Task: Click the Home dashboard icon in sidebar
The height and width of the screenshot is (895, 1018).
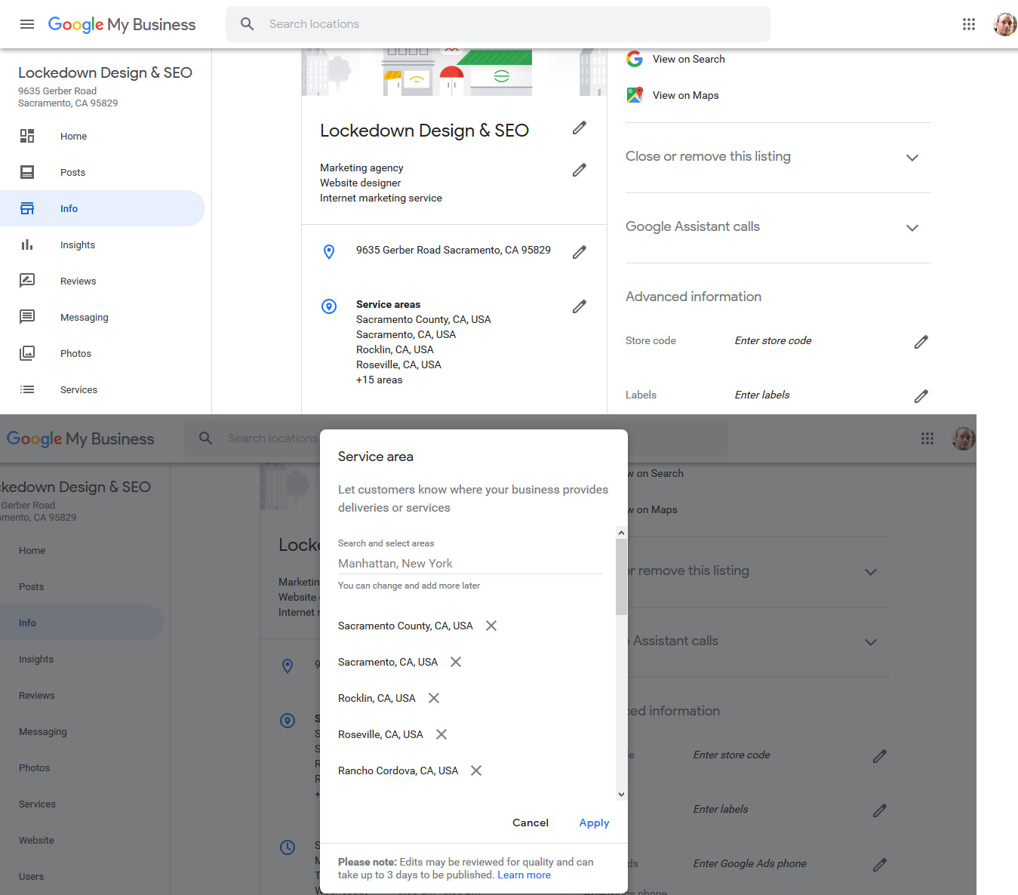Action: 27,136
